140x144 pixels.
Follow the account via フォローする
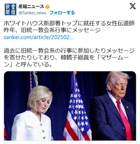click(62, 13)
